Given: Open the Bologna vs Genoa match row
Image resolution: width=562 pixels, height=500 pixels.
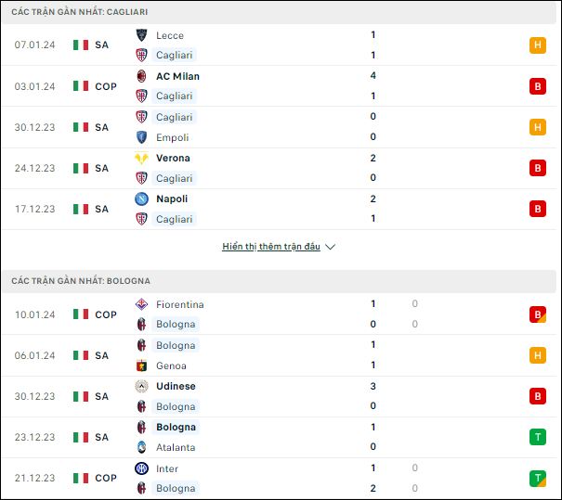Looking at the screenshot, I should [x=279, y=355].
